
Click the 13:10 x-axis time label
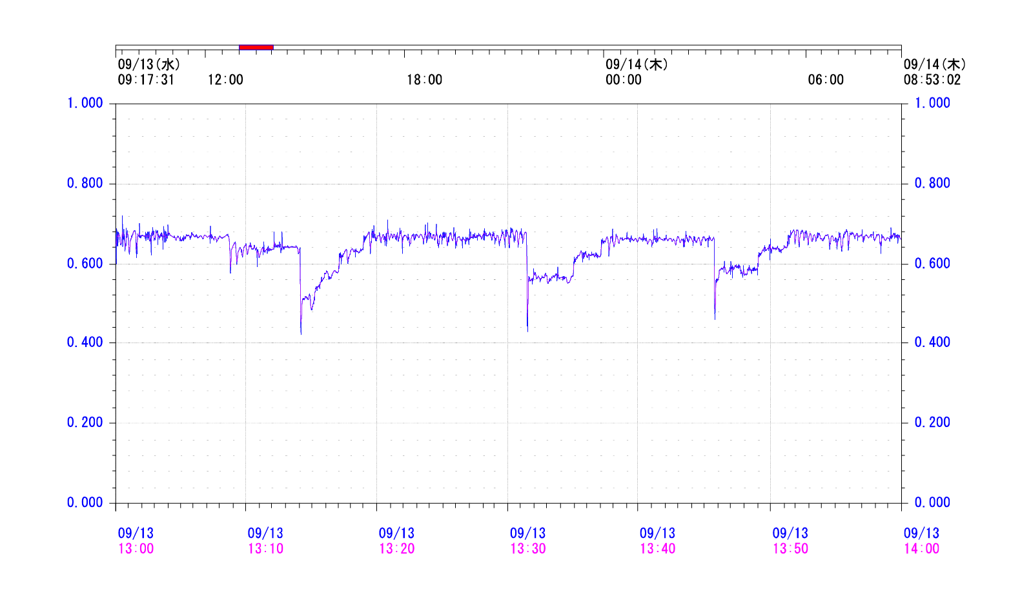[266, 549]
